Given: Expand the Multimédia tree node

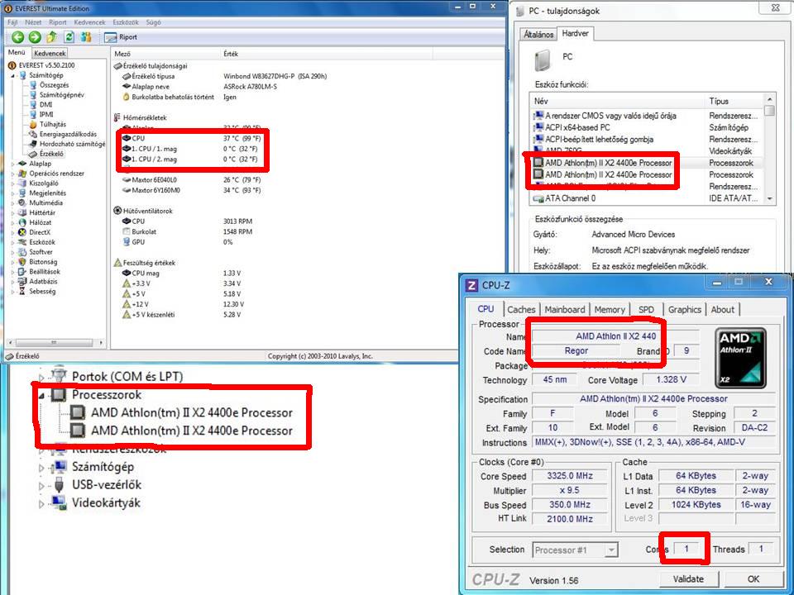Looking at the screenshot, I should pyautogui.click(x=13, y=203).
